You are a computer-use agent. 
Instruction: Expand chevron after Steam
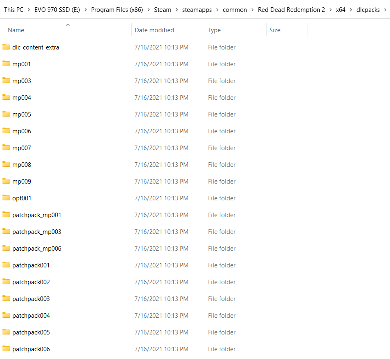pyautogui.click(x=177, y=10)
